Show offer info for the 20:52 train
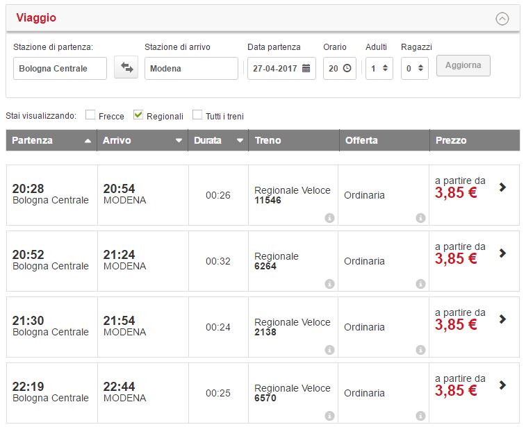The image size is (526, 427). (420, 284)
